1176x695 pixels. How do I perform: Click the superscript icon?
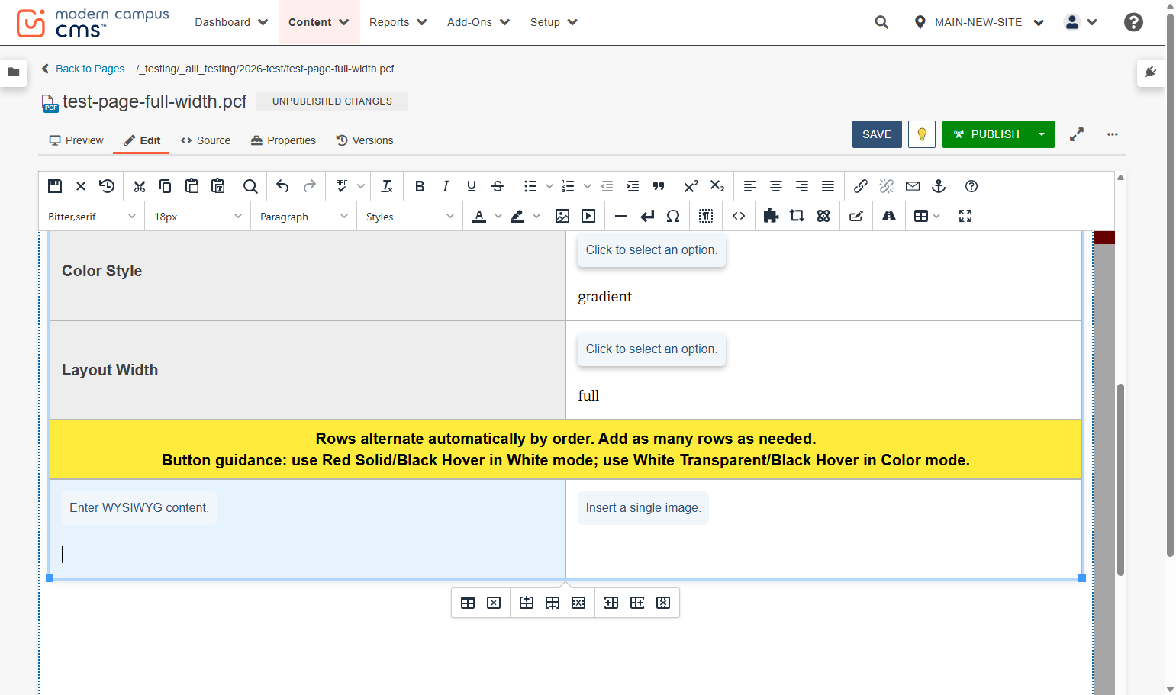coord(691,186)
